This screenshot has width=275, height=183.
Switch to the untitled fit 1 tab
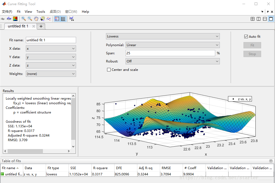tap(18, 26)
